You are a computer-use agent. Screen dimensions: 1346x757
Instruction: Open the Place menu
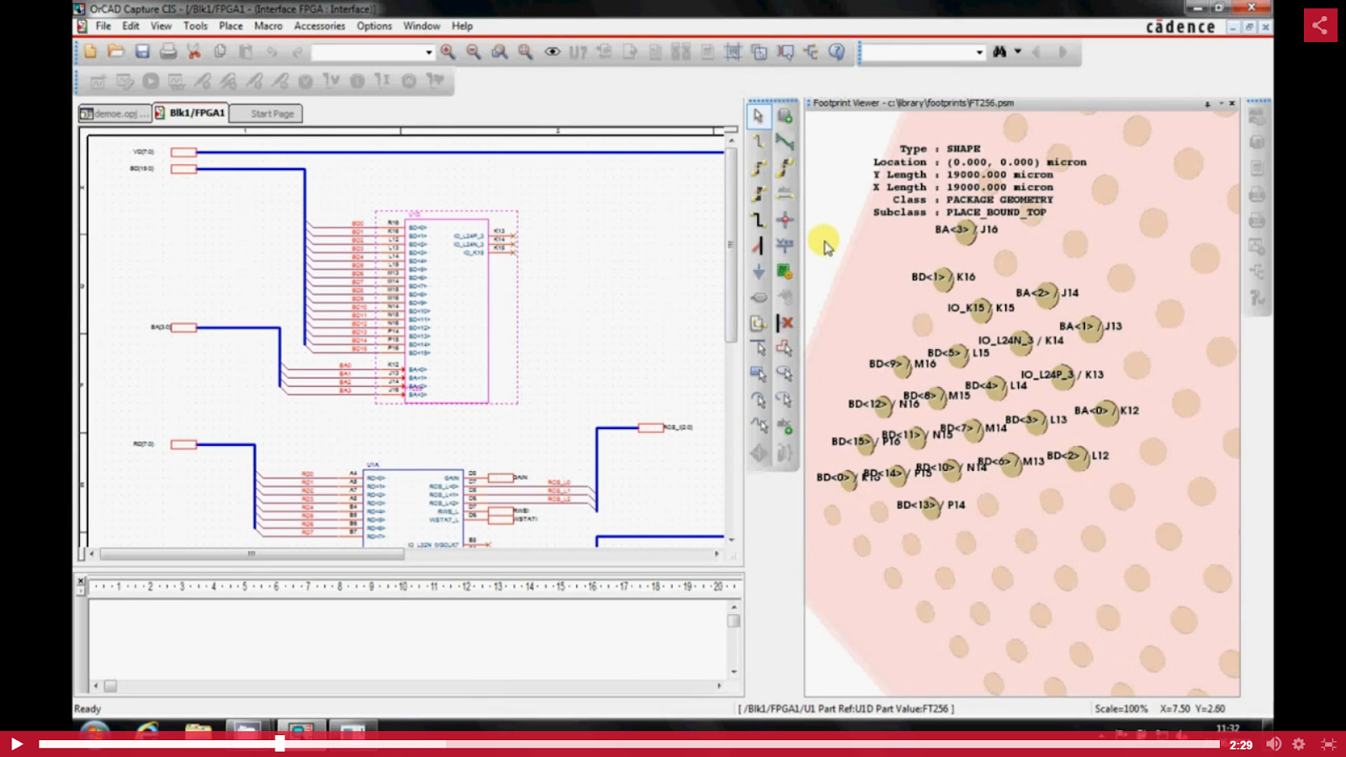[231, 26]
